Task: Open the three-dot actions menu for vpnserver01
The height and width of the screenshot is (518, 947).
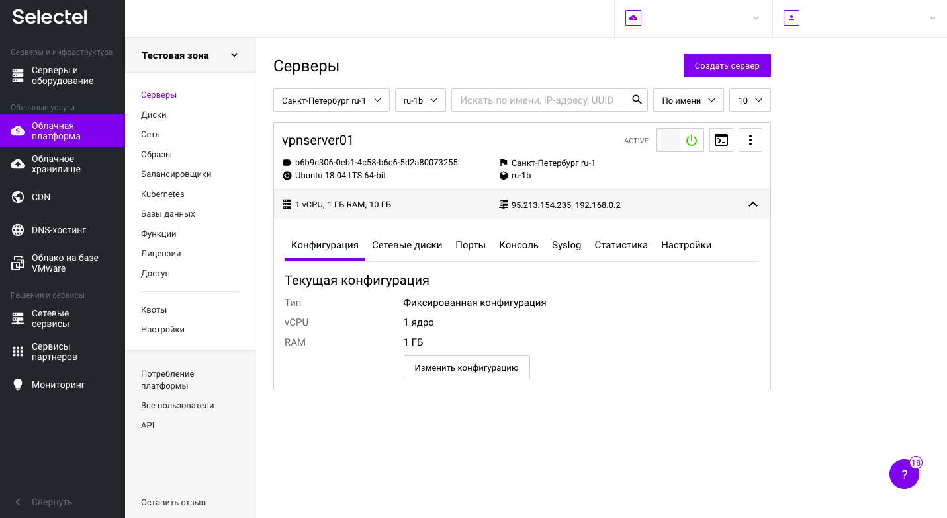Action: coord(750,139)
